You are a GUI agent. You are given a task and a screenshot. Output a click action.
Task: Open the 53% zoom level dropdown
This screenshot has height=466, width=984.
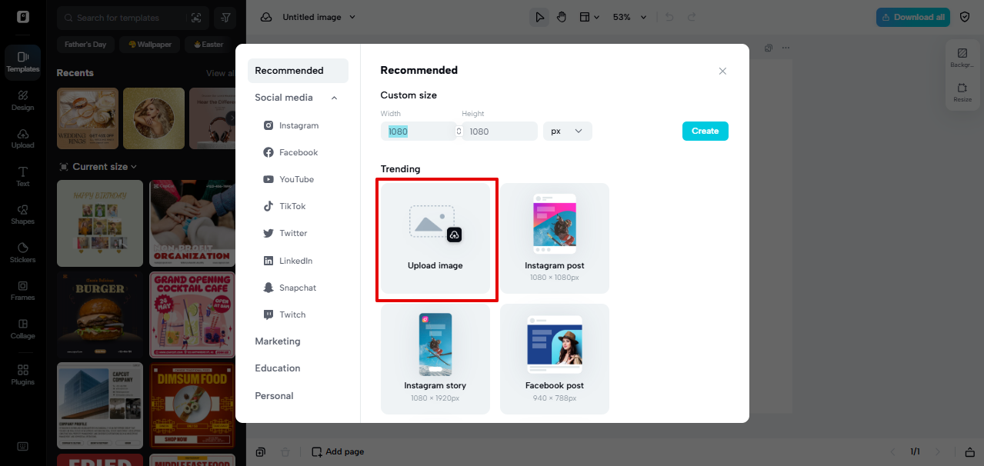coord(629,17)
